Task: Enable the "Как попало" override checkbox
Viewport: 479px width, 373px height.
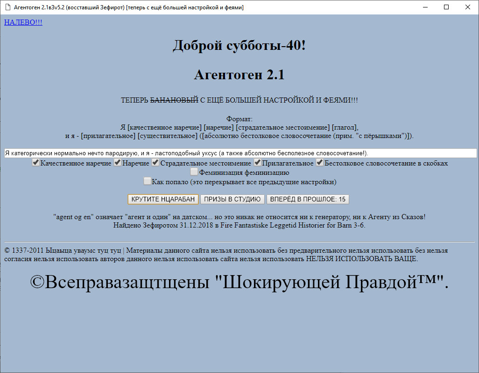Action: (x=147, y=180)
